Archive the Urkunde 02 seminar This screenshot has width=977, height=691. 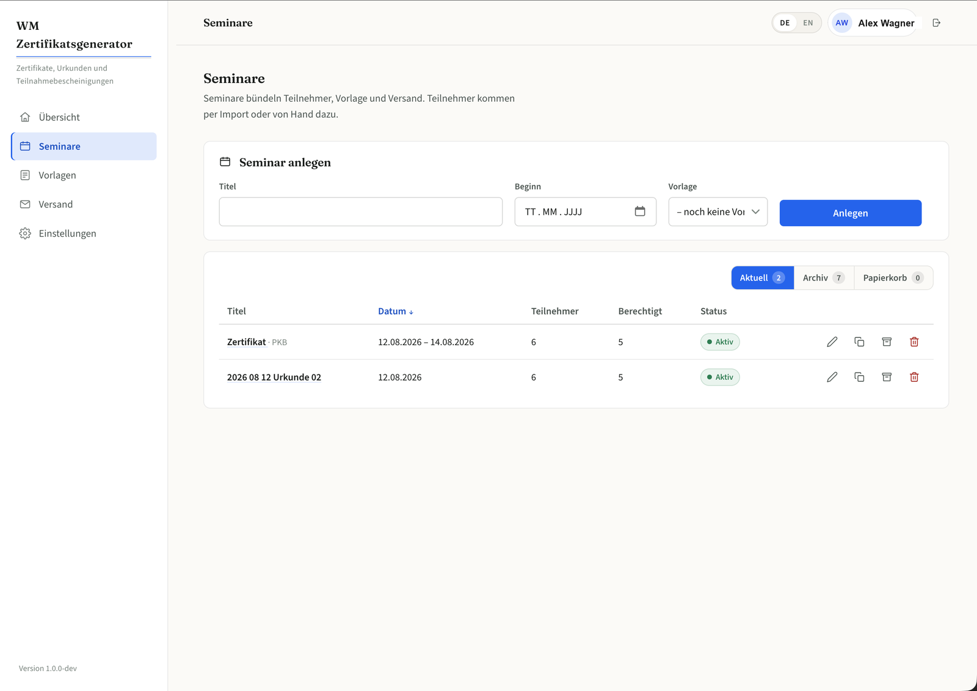point(887,377)
